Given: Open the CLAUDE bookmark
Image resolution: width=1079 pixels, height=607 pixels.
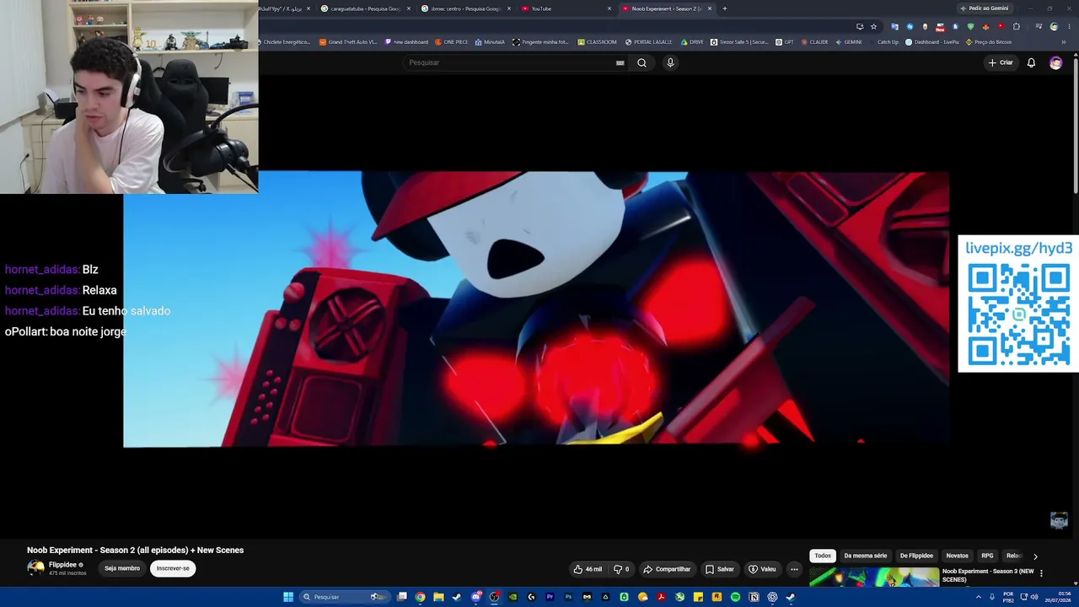Looking at the screenshot, I should tap(814, 42).
